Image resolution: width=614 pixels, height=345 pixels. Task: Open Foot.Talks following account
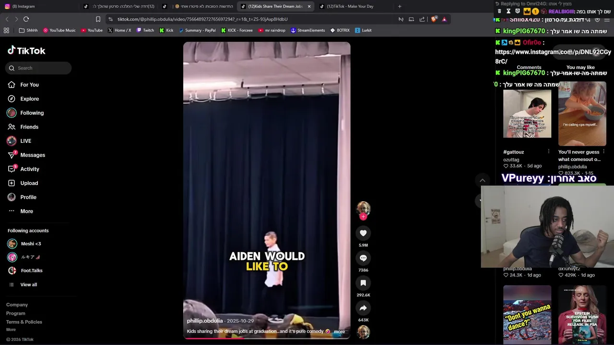click(x=31, y=271)
